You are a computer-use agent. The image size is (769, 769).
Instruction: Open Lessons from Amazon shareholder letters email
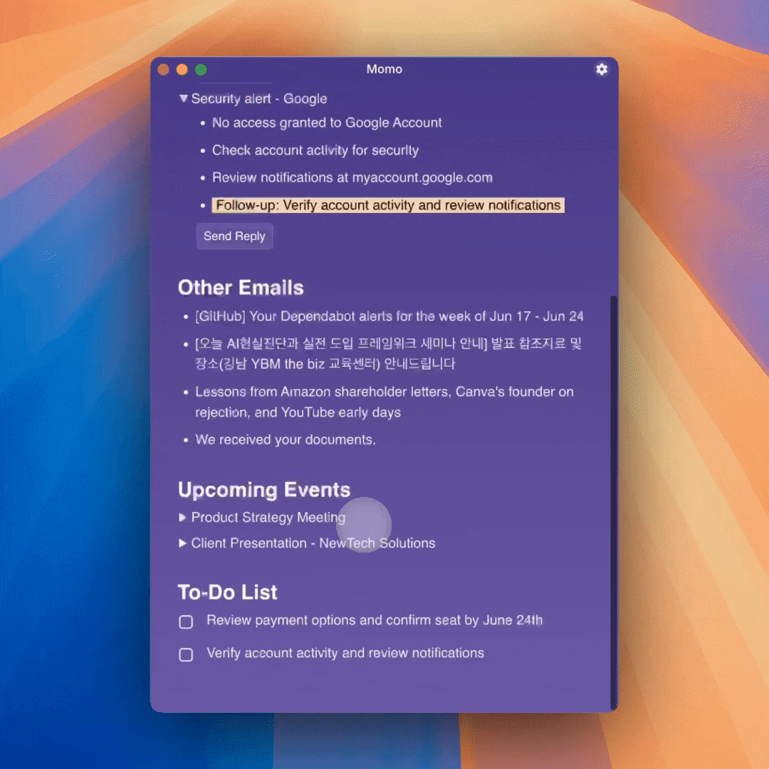point(384,402)
